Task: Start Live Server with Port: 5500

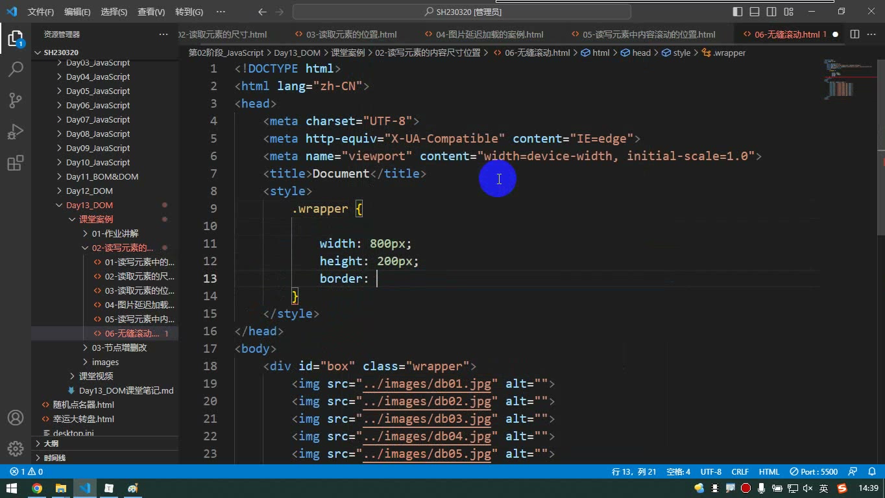Action: 814,471
